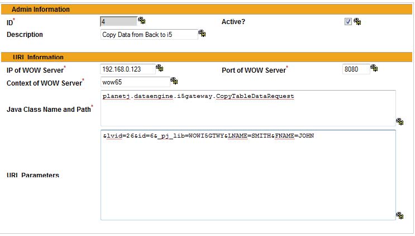Click the ID field containing 4
Screen dimensions: 415x236
coord(118,21)
